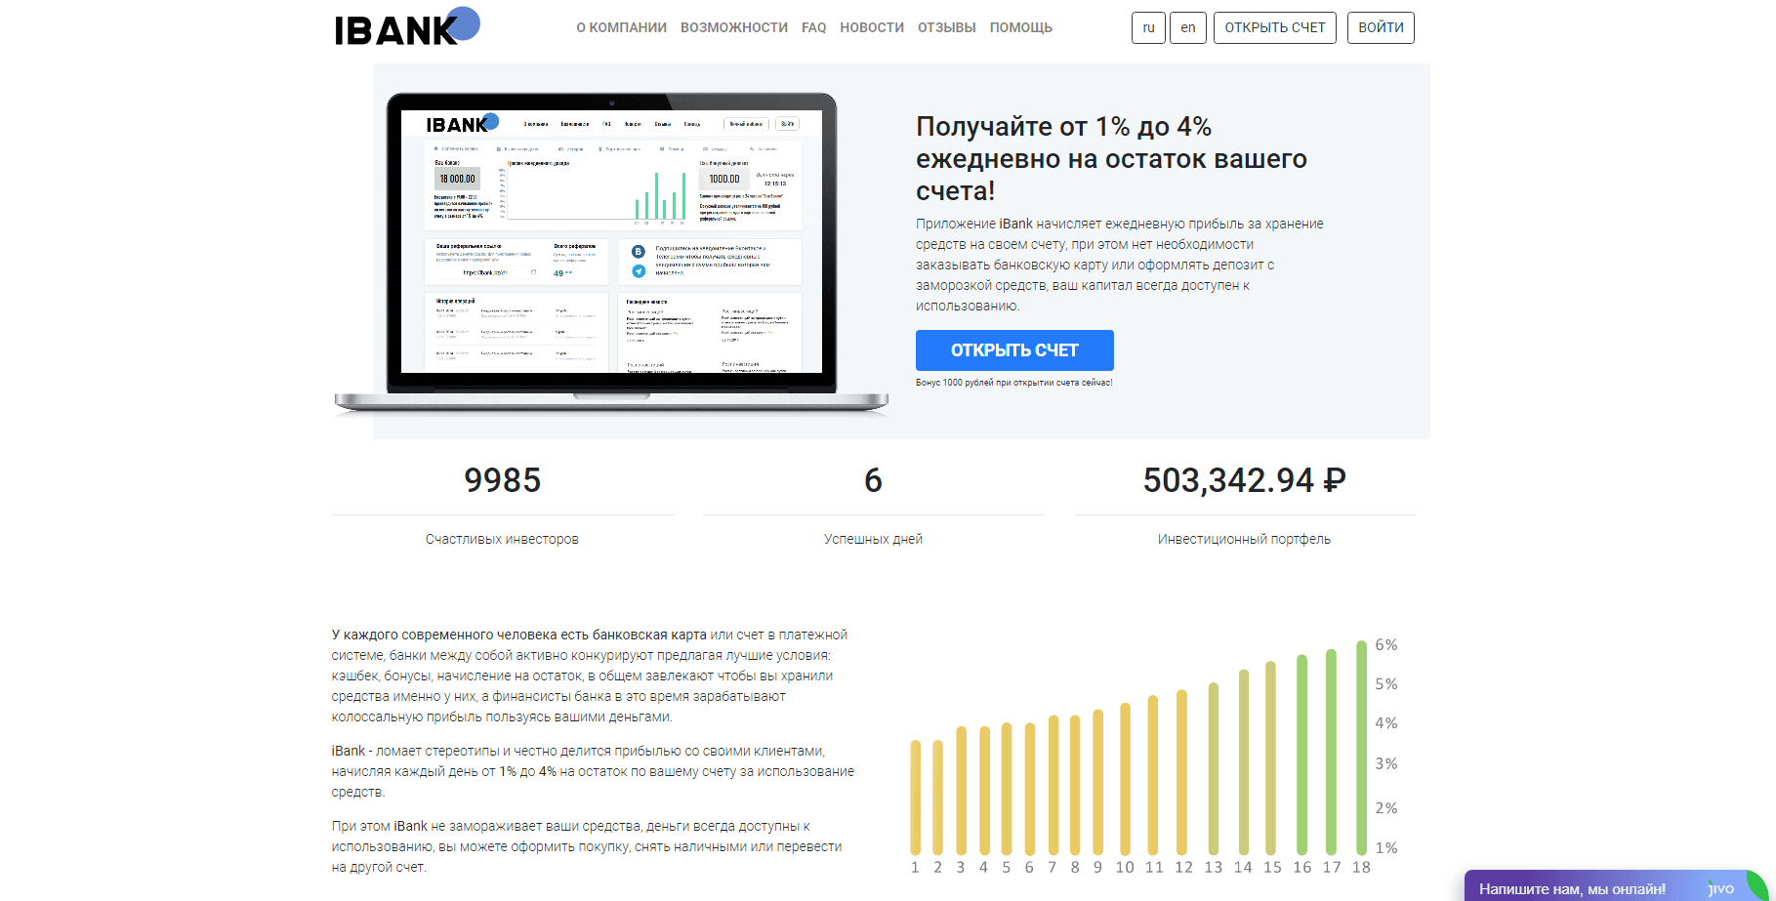Viewport: 1776px width, 901px height.
Task: Navigate to НОВОСТИ
Action: (x=871, y=27)
